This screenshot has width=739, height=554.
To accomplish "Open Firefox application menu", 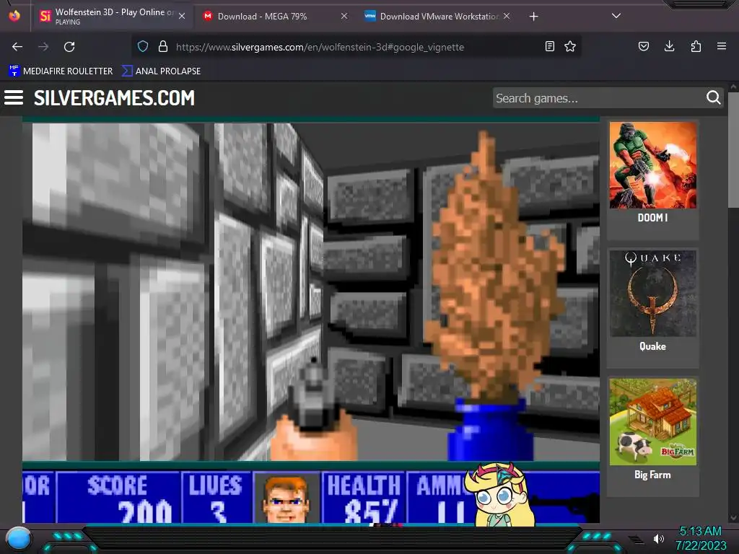I will (x=722, y=46).
